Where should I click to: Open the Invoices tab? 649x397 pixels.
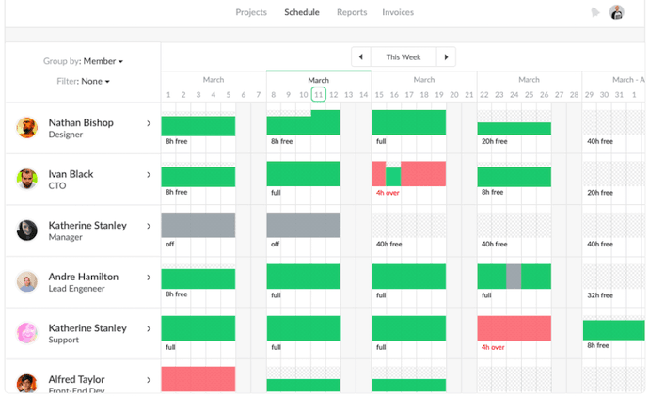[398, 12]
